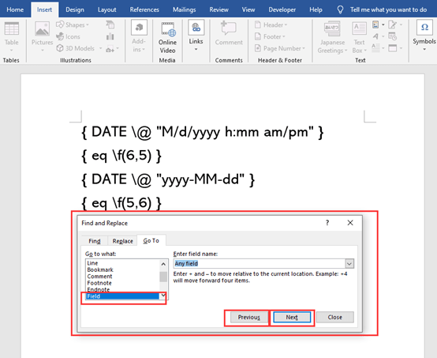
Task: Switch to Replace tab in dialog
Action: tap(122, 241)
